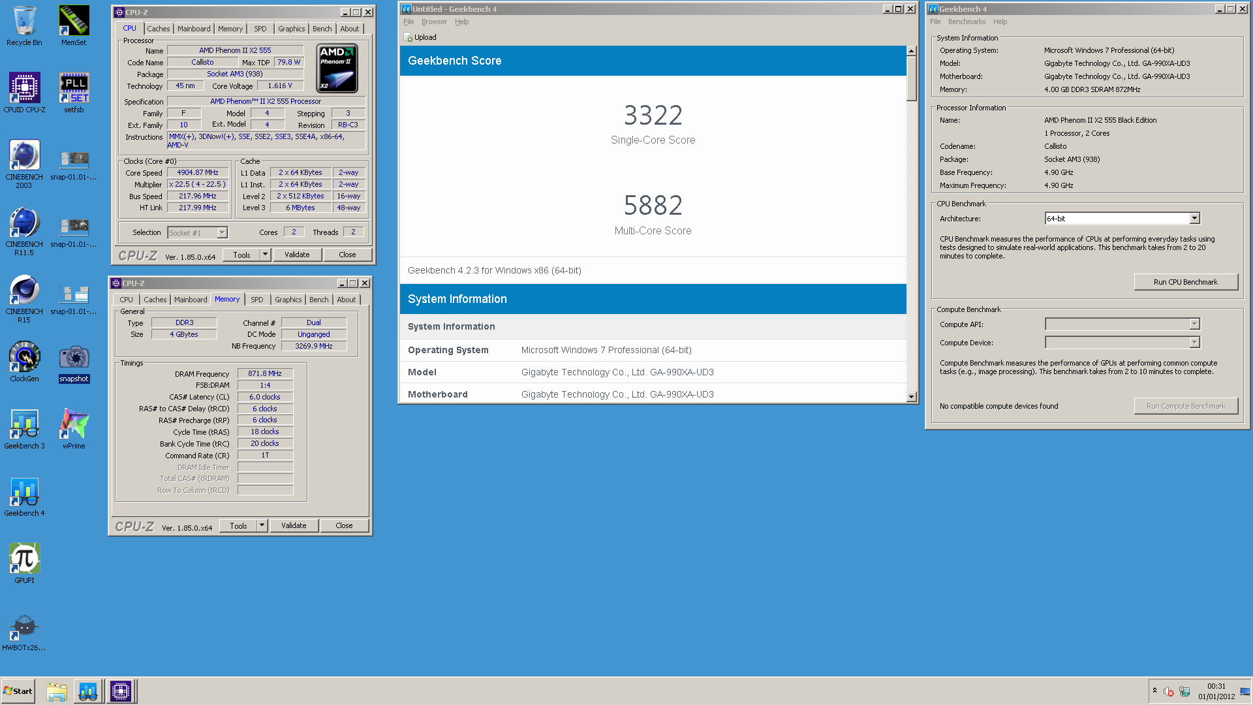Open the SPD tab in Memory CPU-Z window
This screenshot has height=705, width=1253.
[x=257, y=300]
